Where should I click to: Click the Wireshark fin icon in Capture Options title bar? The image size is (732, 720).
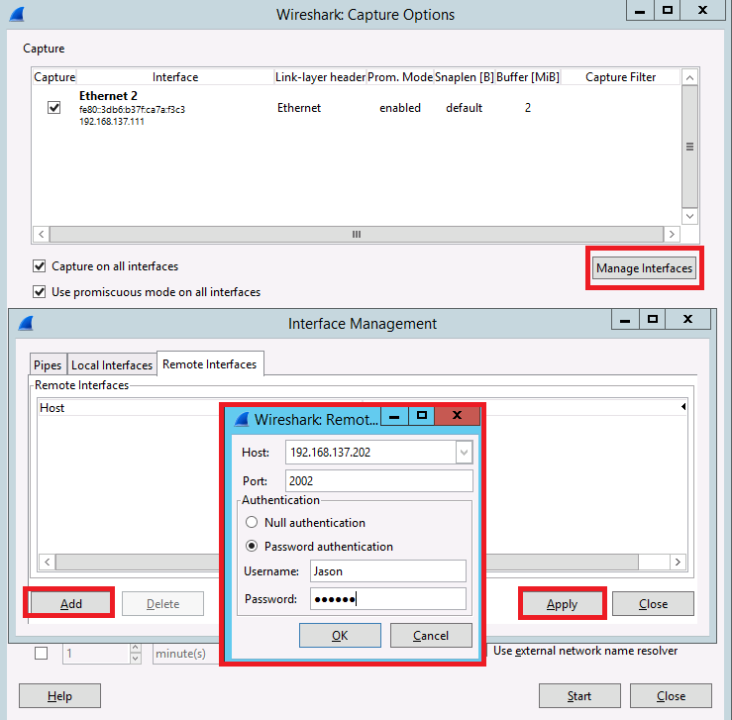pos(17,15)
